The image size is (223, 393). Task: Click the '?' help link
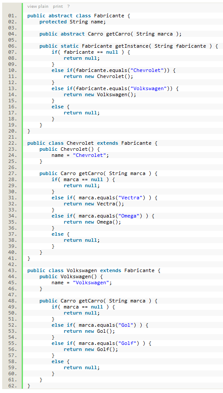(68, 6)
